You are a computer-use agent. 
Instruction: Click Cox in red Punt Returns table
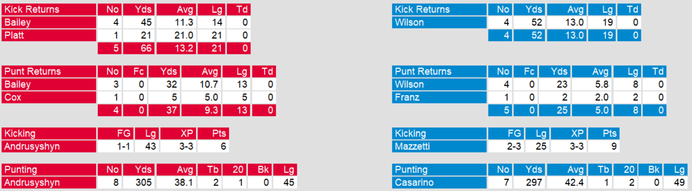coord(13,97)
